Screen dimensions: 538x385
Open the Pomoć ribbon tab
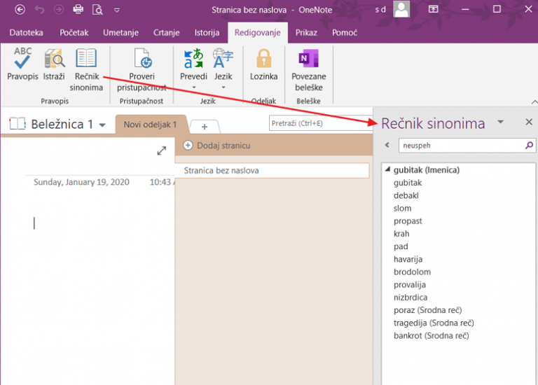(345, 33)
